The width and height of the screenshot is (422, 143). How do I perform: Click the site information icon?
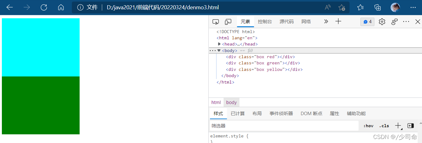[x=80, y=7]
